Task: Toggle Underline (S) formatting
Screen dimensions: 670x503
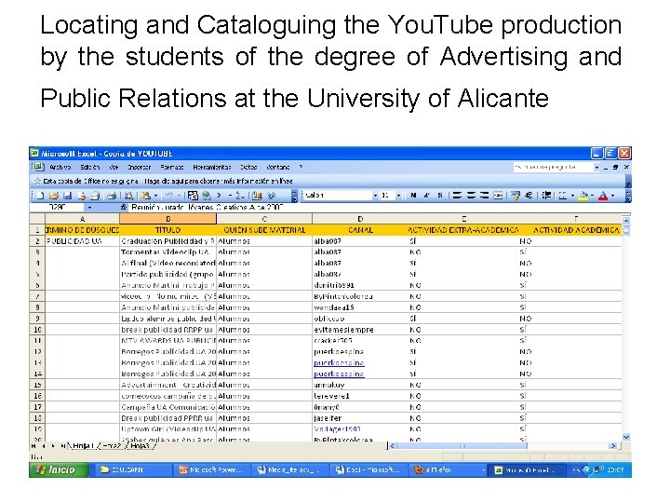Action: click(439, 196)
